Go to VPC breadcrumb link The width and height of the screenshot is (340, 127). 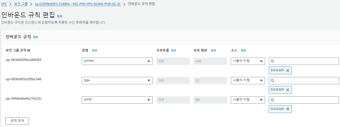point(4,4)
